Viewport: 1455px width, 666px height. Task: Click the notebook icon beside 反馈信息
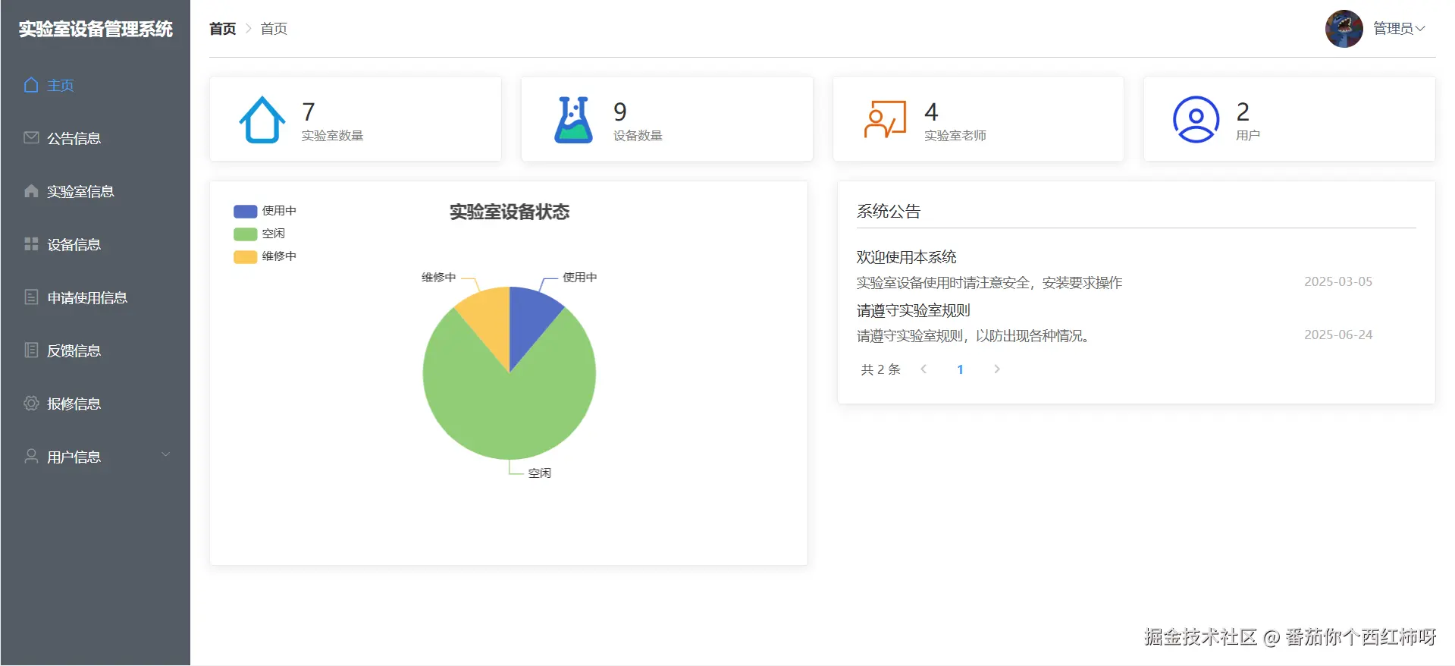(x=31, y=350)
